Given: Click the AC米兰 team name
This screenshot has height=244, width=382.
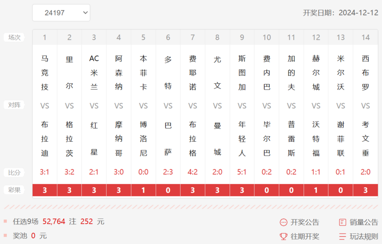Looking at the screenshot, I should pos(94,72).
